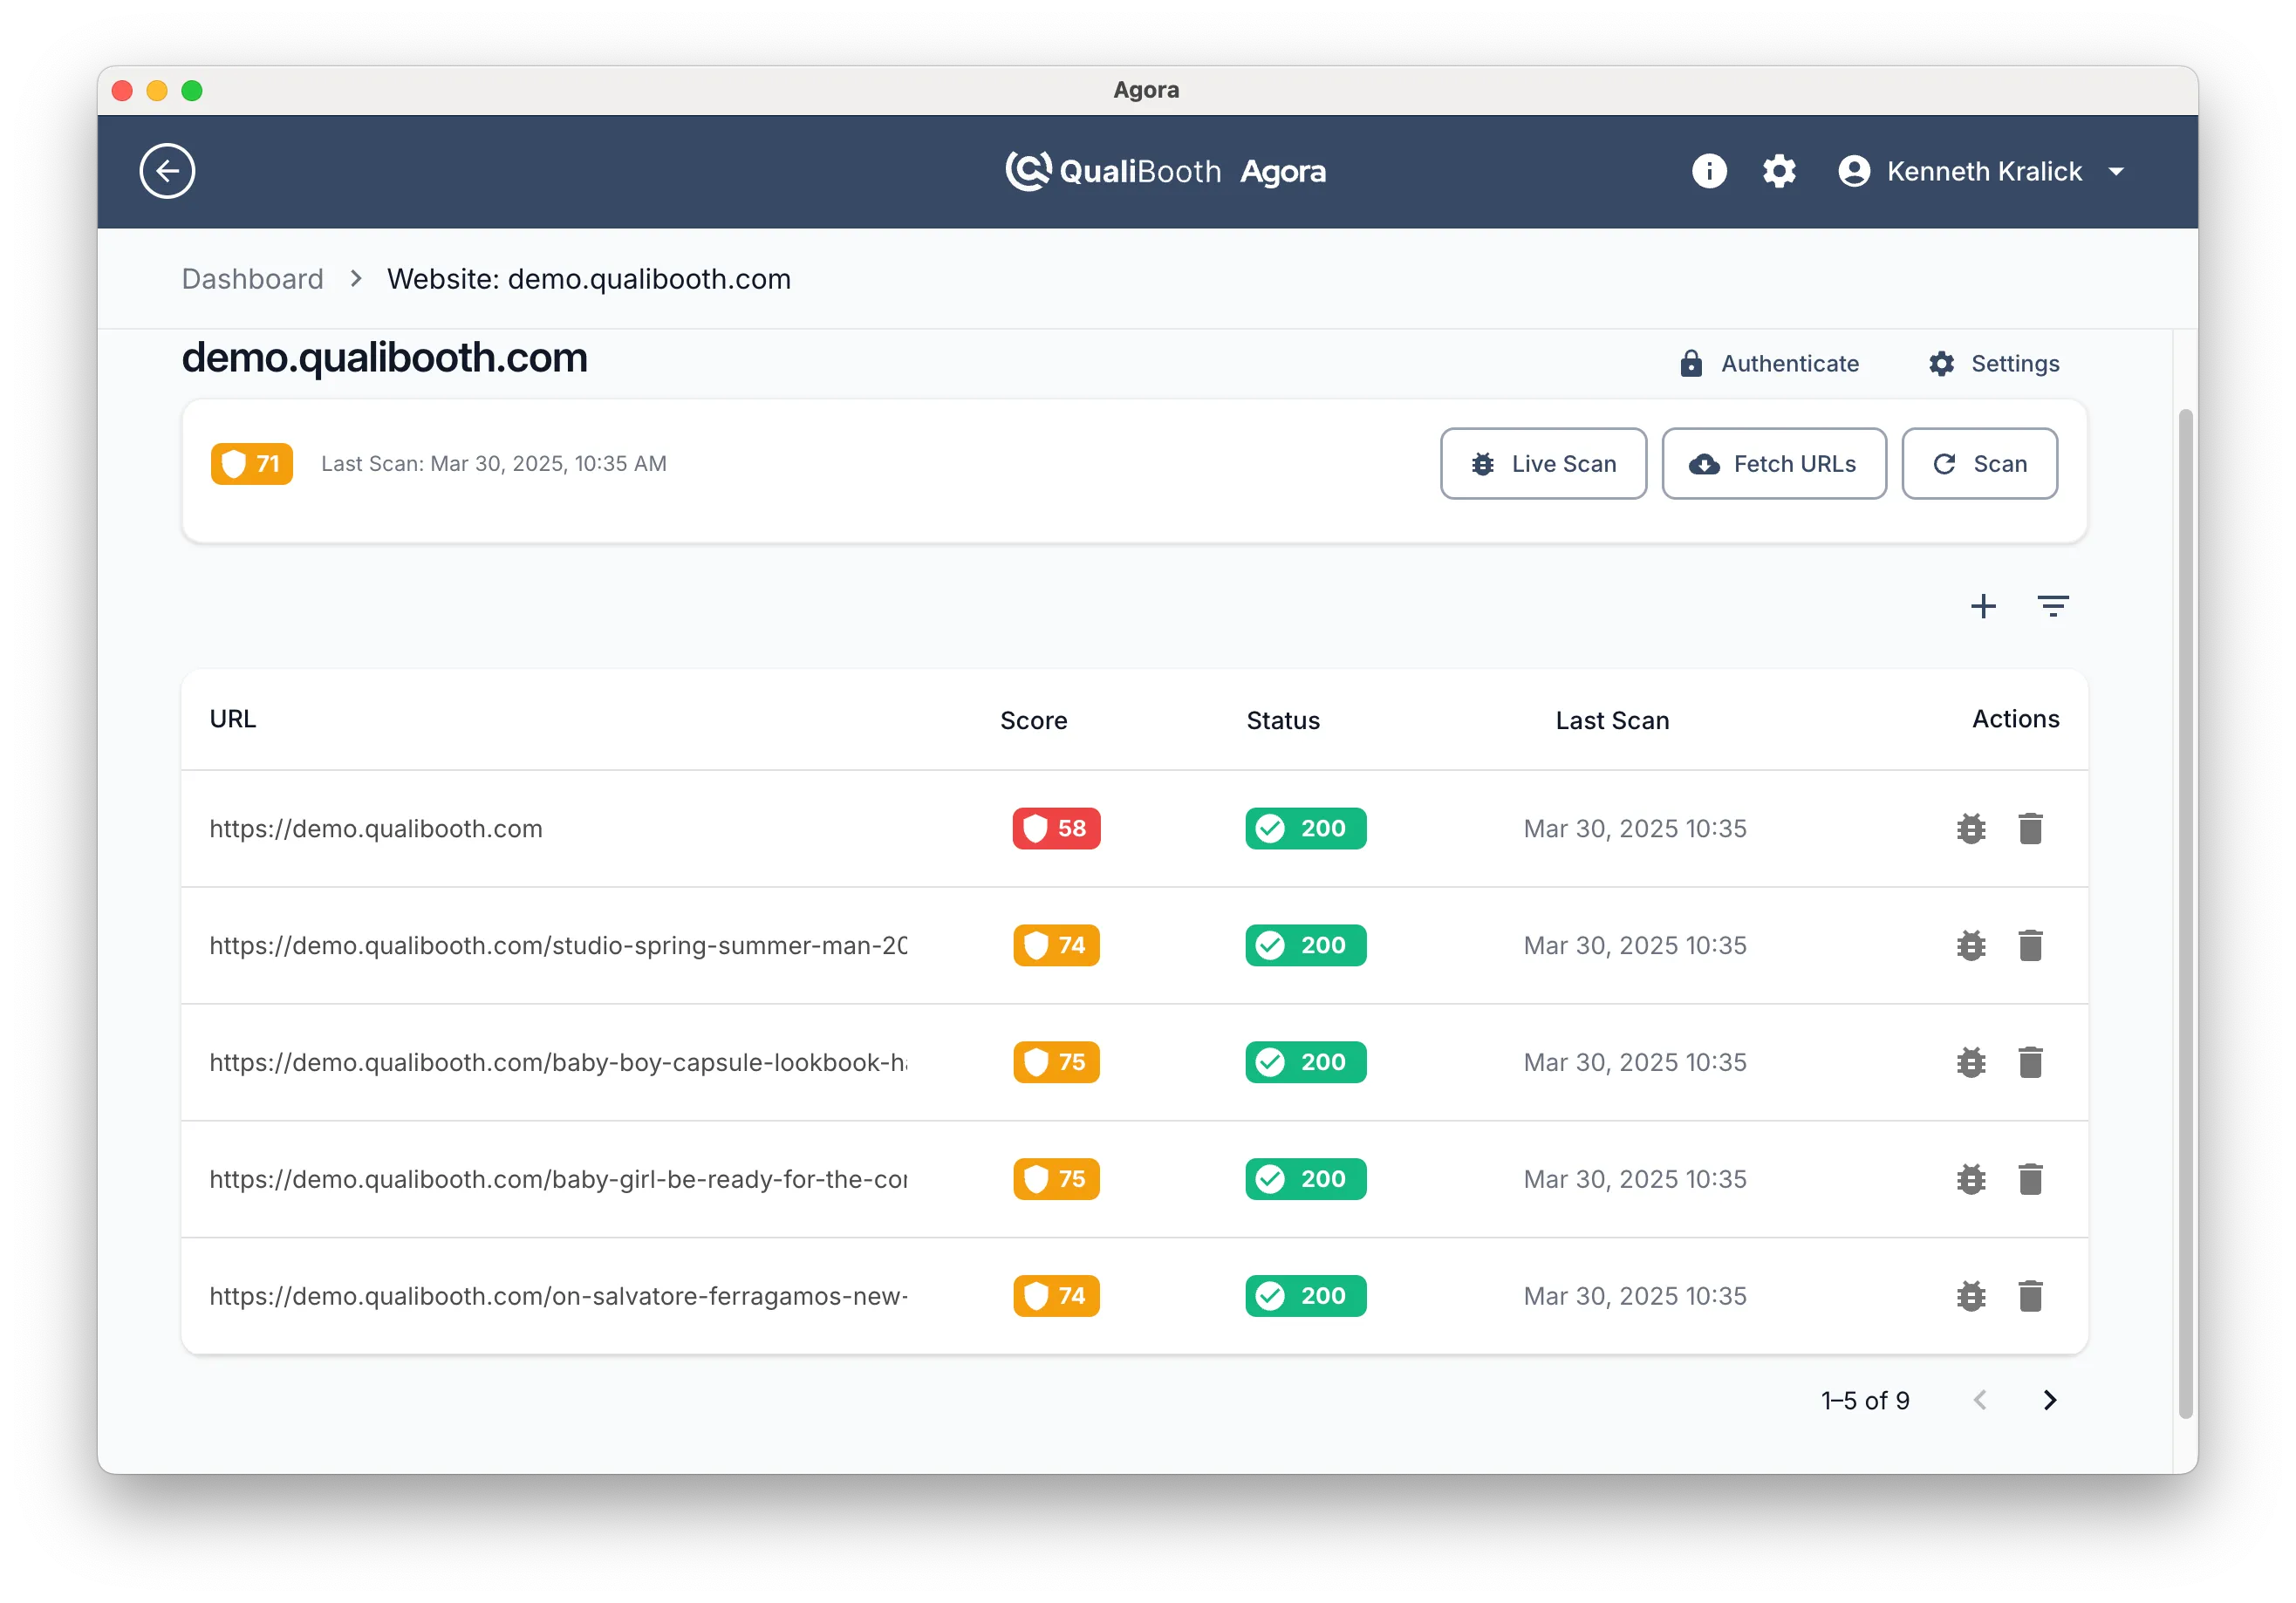Image resolution: width=2296 pixels, height=1603 pixels.
Task: Click the Authenticate button
Action: click(1769, 363)
